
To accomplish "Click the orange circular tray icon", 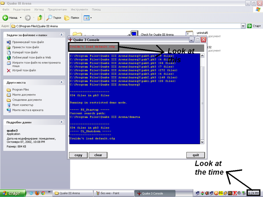I will (x=216, y=193).
